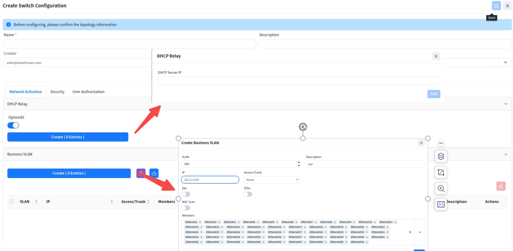Turn off the Option82 toggle
513x251 pixels.
click(13, 125)
